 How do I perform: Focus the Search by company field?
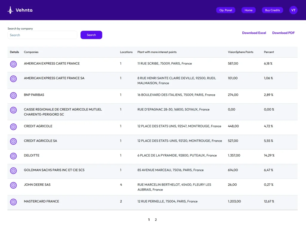tap(42, 35)
